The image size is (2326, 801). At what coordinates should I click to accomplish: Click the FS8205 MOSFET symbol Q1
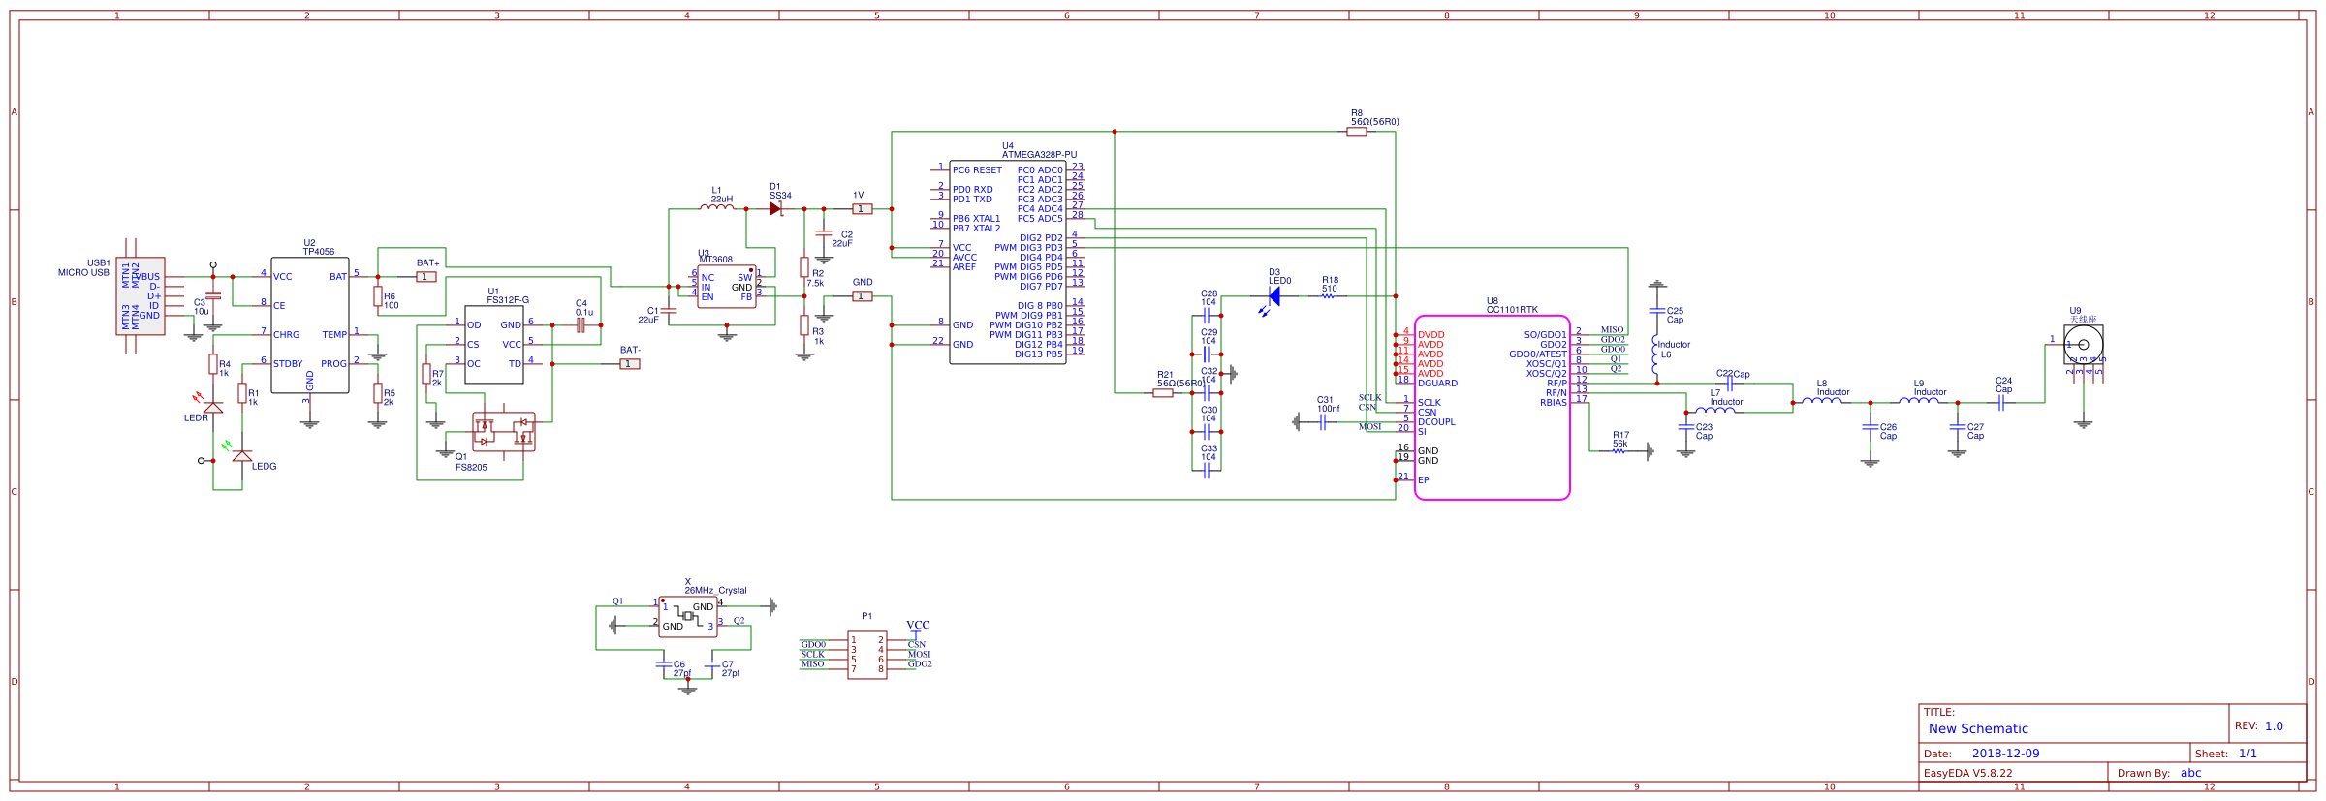tap(503, 432)
